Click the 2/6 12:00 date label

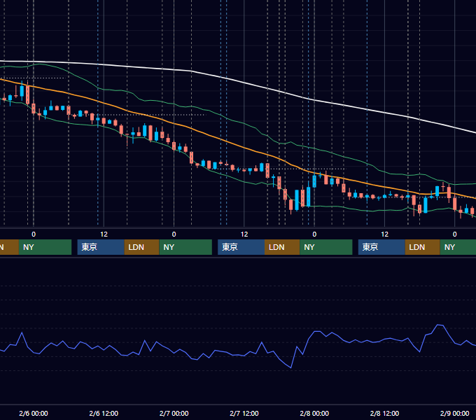click(x=104, y=413)
